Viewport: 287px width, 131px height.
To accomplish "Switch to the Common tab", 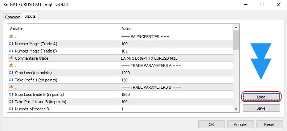I will tap(13, 17).
